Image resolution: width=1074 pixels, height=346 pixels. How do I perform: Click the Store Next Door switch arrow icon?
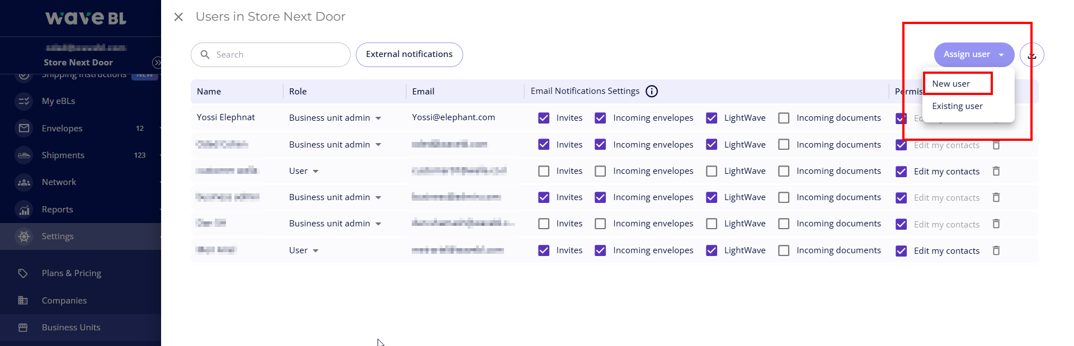point(157,62)
